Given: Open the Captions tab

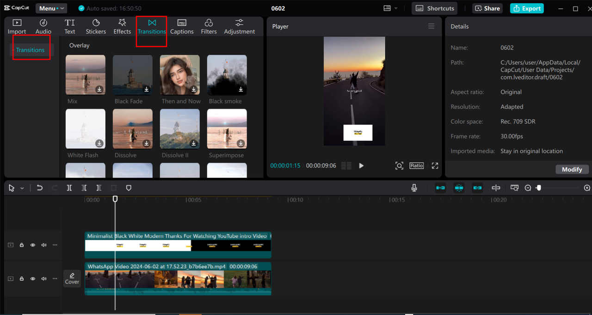Looking at the screenshot, I should point(182,27).
